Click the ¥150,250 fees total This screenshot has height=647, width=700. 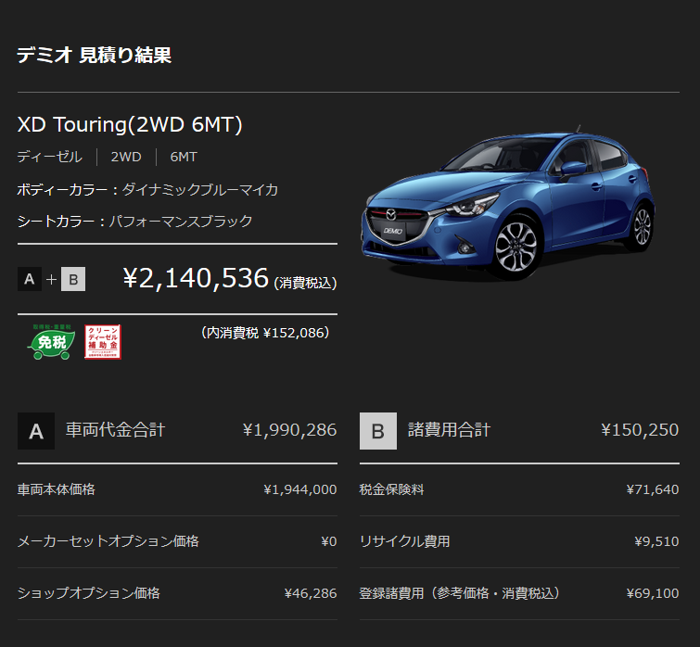[x=640, y=430]
